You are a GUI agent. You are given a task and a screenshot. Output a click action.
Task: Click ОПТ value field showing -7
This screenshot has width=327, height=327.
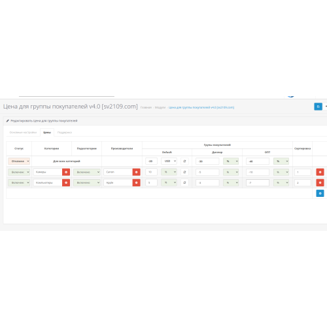pos(258,182)
